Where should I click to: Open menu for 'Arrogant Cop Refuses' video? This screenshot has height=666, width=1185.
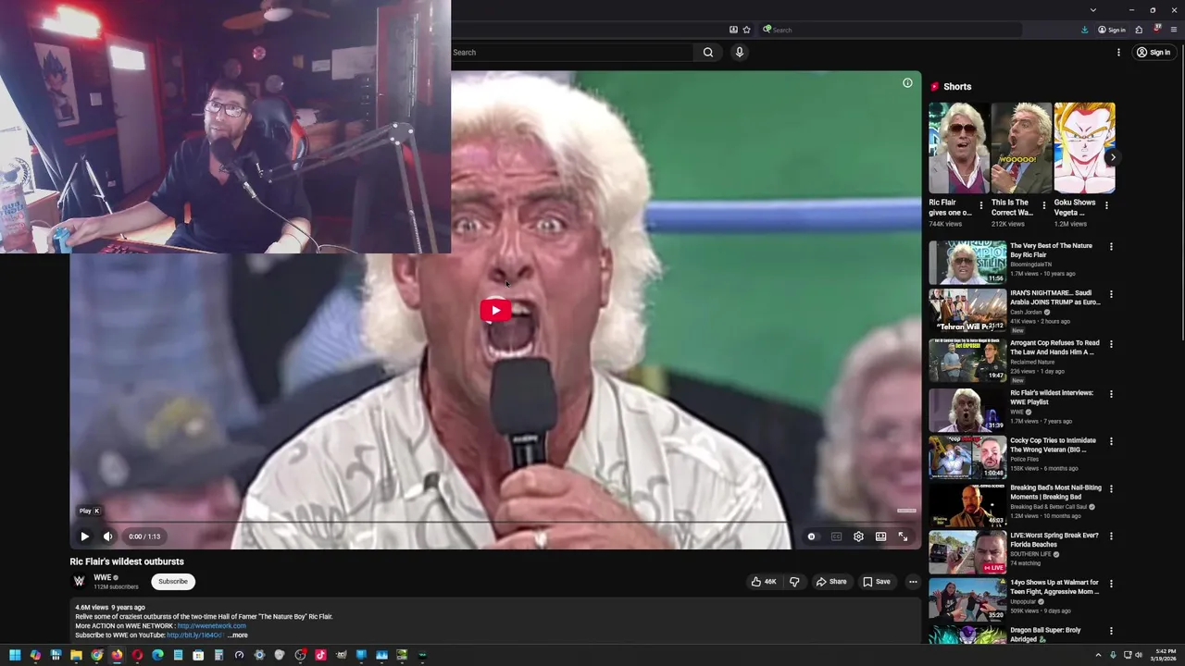1111,344
